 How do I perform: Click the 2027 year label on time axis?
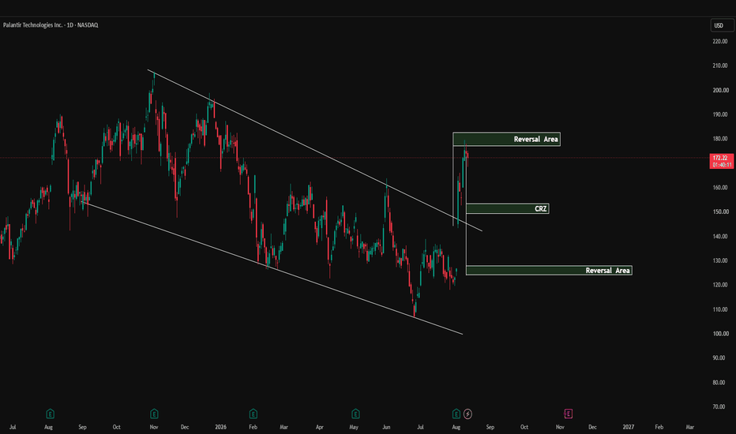629,427
